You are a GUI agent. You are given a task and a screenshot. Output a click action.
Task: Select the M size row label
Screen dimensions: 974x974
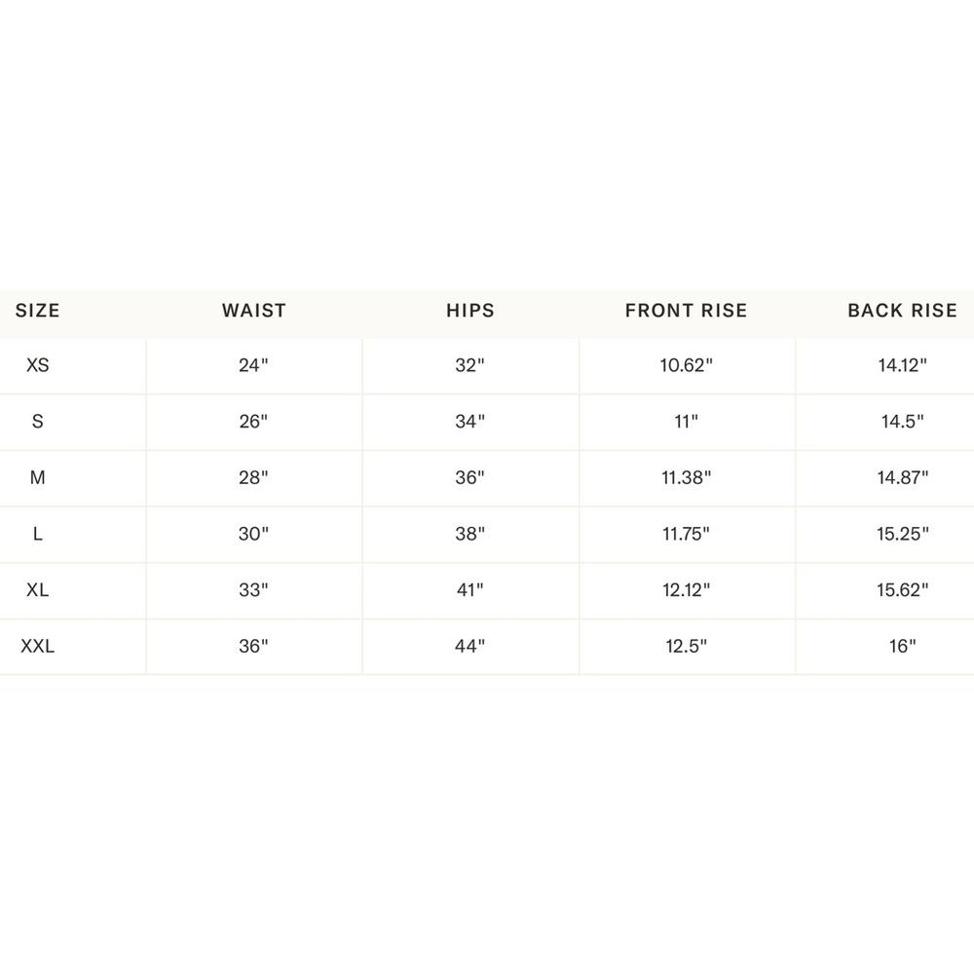37,477
